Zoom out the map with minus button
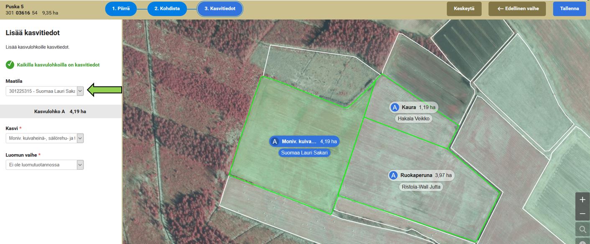The height and width of the screenshot is (244, 590). (x=582, y=214)
